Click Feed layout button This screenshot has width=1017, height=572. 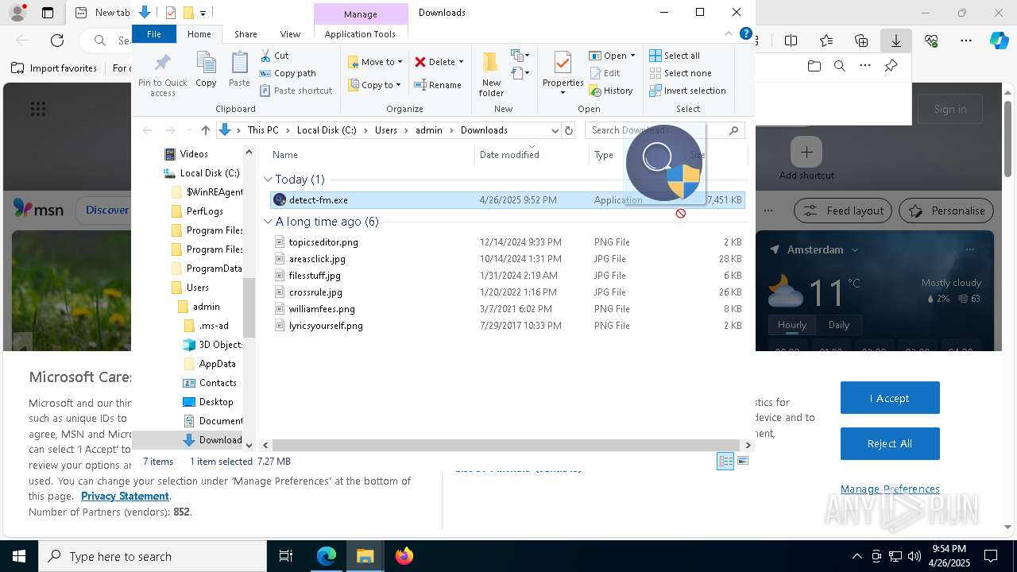[x=843, y=211]
